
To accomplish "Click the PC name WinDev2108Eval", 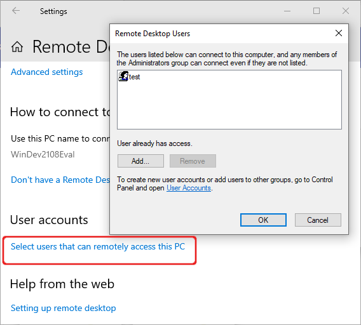I will (x=43, y=154).
